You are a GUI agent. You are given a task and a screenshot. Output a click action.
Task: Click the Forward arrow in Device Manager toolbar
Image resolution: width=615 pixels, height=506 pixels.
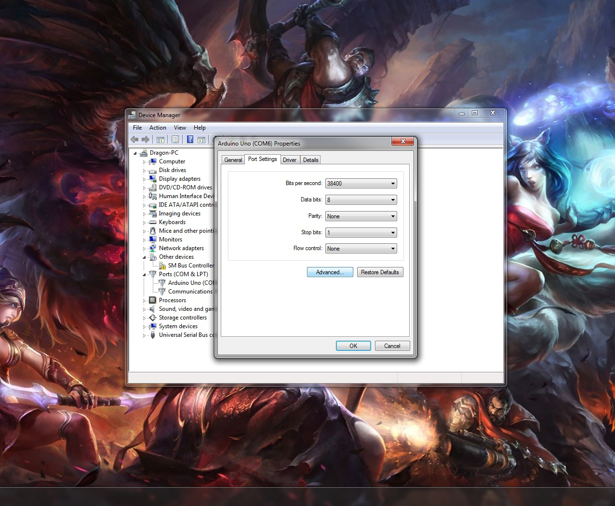pos(145,140)
